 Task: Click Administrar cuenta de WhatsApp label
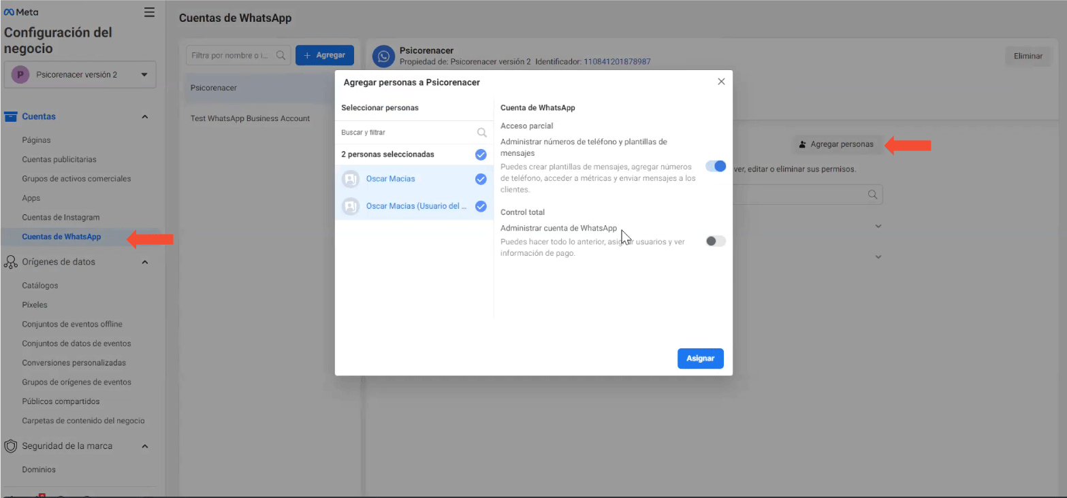point(558,229)
